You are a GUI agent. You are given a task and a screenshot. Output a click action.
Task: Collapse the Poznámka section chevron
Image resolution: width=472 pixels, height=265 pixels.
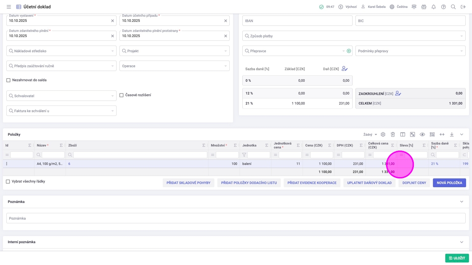[x=461, y=202]
